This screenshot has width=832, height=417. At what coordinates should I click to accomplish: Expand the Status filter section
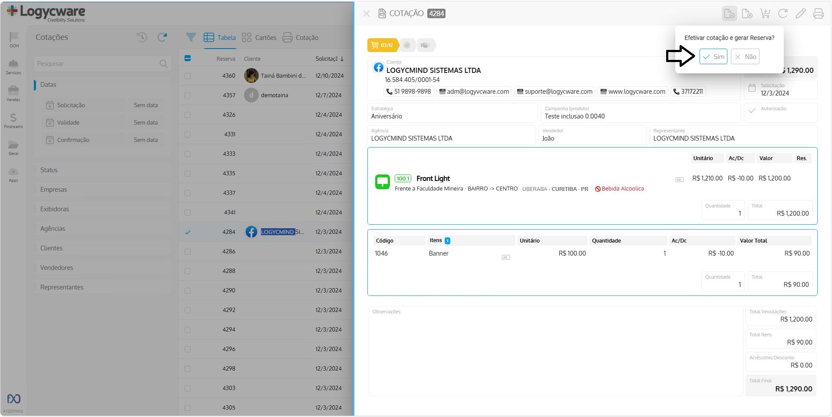tap(102, 170)
